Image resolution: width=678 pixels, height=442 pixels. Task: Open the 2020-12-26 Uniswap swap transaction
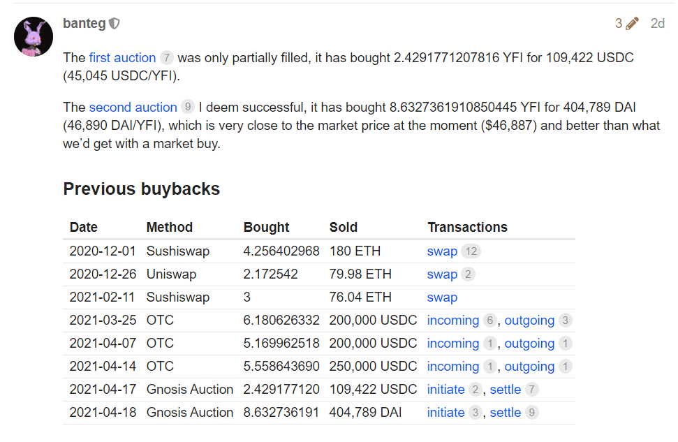tap(442, 274)
